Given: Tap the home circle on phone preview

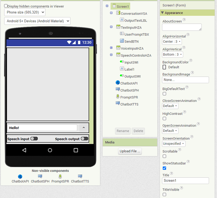Looking at the screenshot, I should [50, 150].
